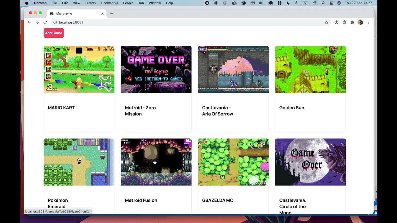Click the Metroid - Zero Mission title
The height and width of the screenshot is (223, 397).
tap(140, 111)
